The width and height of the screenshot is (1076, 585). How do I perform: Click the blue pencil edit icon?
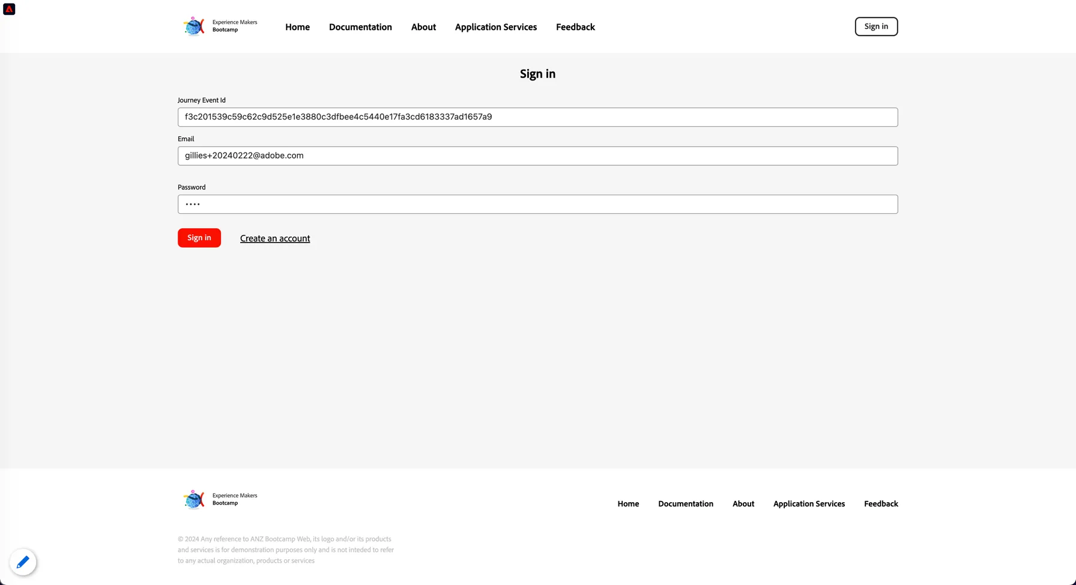(23, 562)
